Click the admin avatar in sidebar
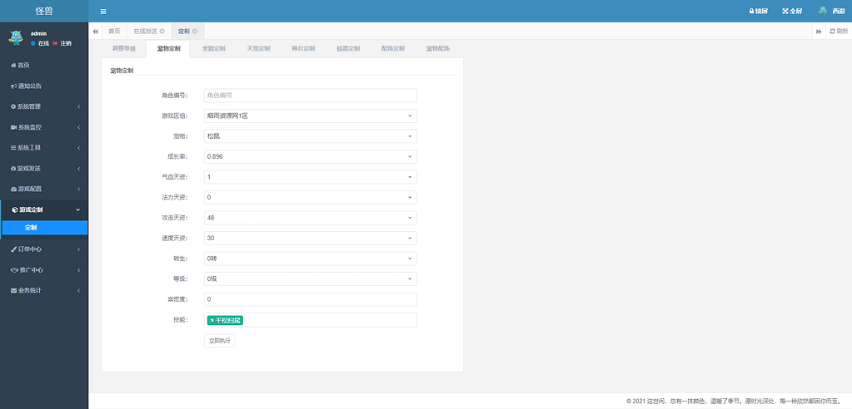Screen dimensions: 852x409 click(x=15, y=37)
